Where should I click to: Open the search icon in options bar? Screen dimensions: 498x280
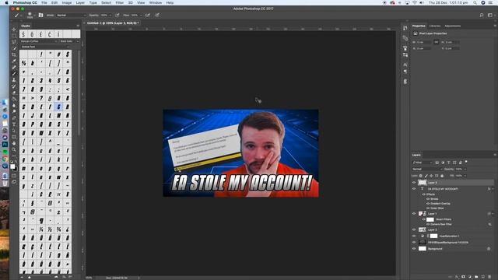(x=482, y=16)
